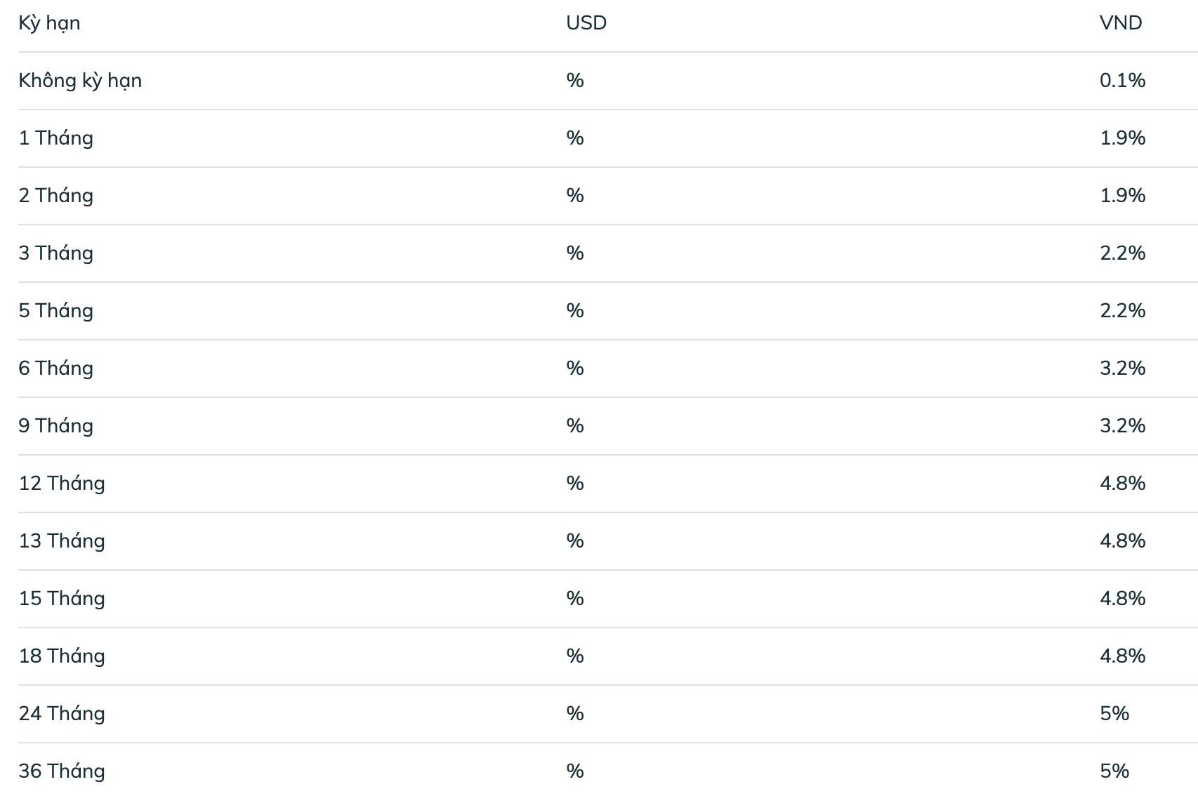Click the VND column header
The image size is (1198, 796).
pyautogui.click(x=1121, y=23)
